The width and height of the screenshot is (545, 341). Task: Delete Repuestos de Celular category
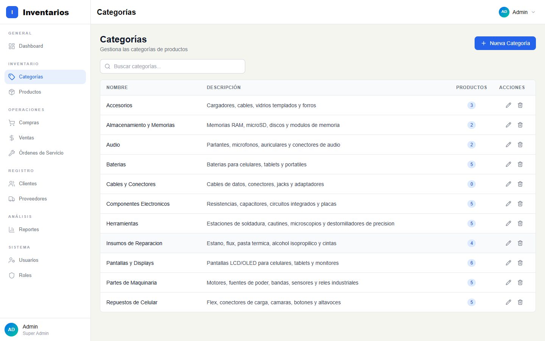520,302
